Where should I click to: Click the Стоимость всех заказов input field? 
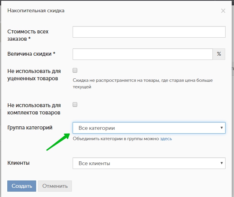[149, 32]
